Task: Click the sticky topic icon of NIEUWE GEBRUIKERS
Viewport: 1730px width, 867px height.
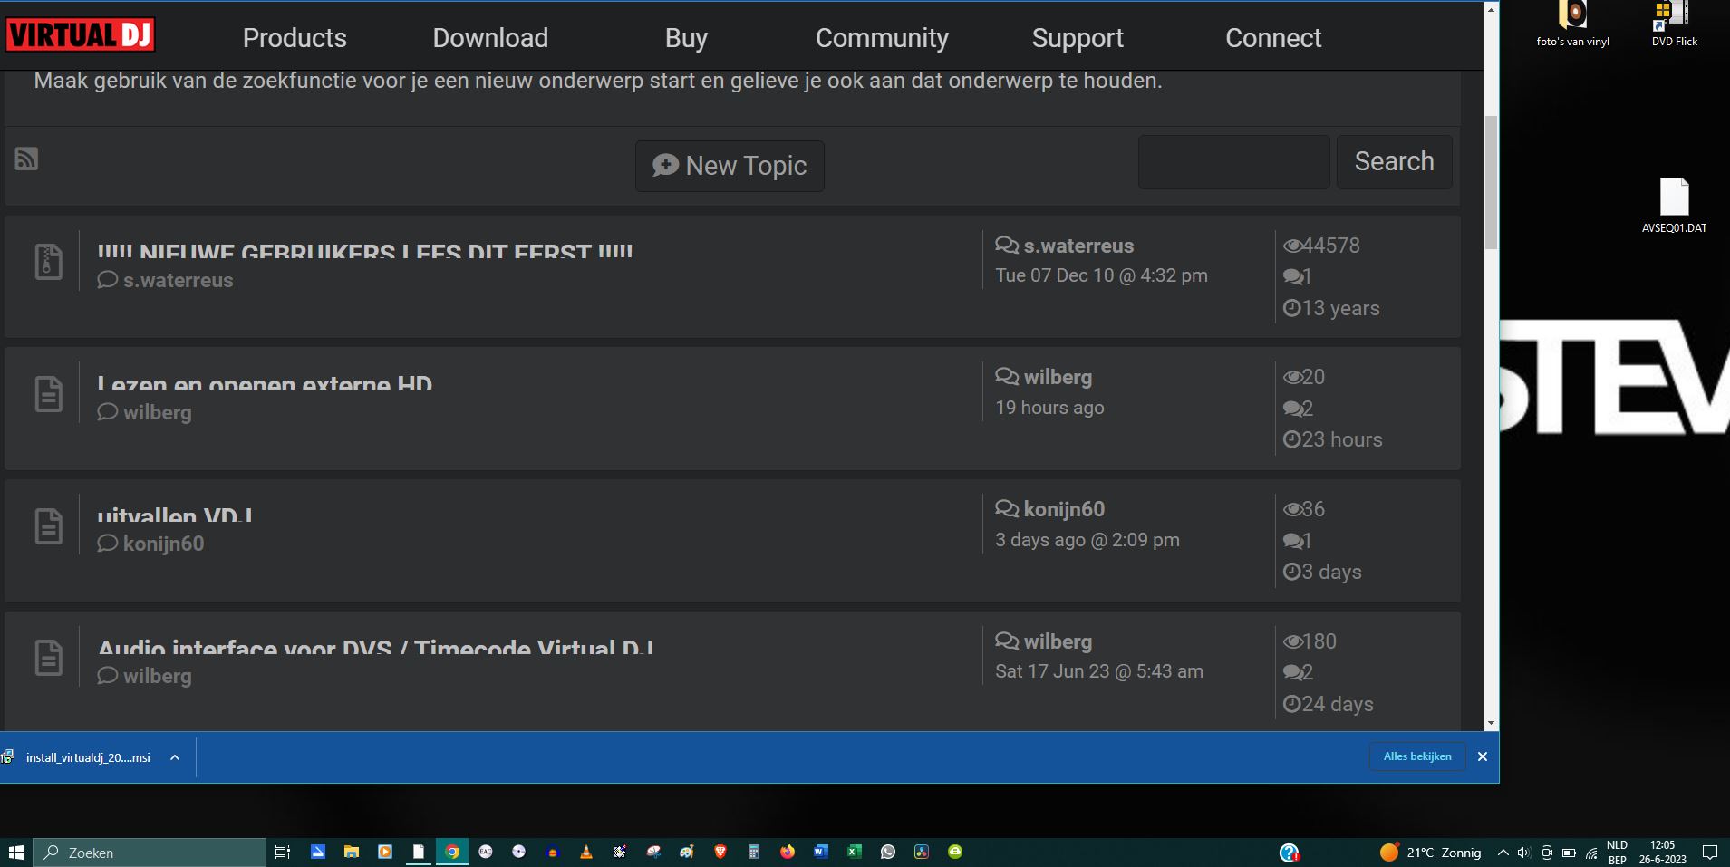Action: point(48,262)
